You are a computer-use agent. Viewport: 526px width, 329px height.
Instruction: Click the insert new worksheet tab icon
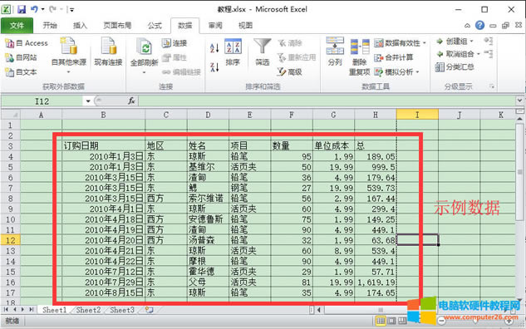tap(149, 310)
